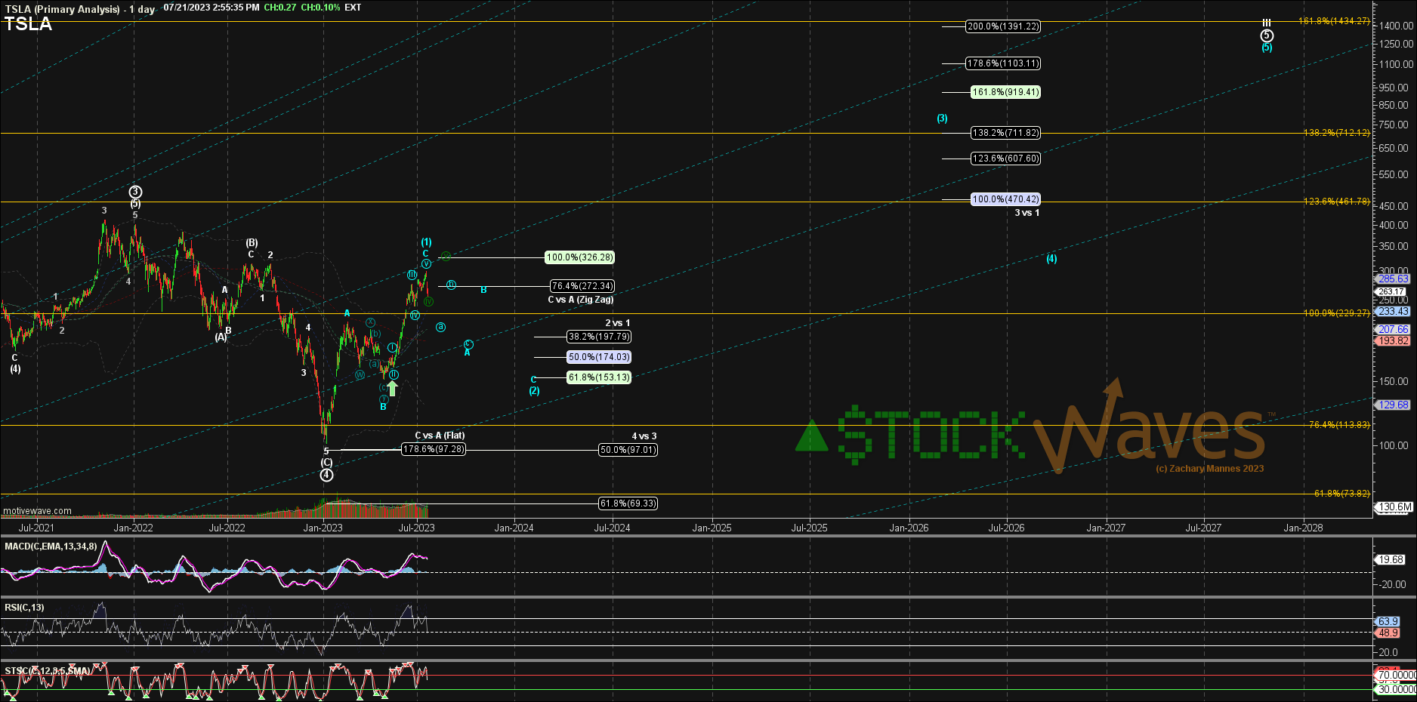
Task: Select the 161.8%(919.41) extension label
Action: pos(1005,92)
